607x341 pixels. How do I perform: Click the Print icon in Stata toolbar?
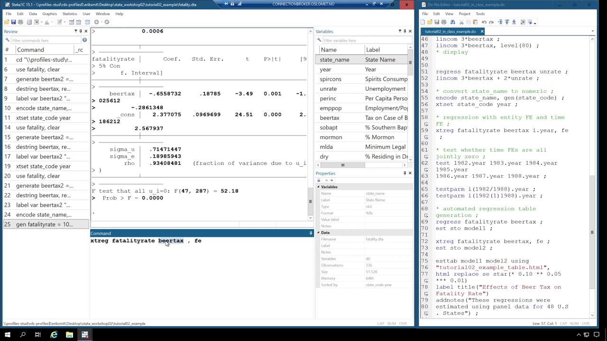tap(20, 22)
